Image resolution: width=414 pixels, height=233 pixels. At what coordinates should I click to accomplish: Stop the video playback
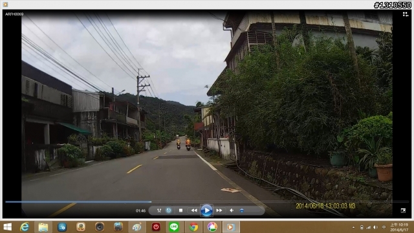[180, 210]
